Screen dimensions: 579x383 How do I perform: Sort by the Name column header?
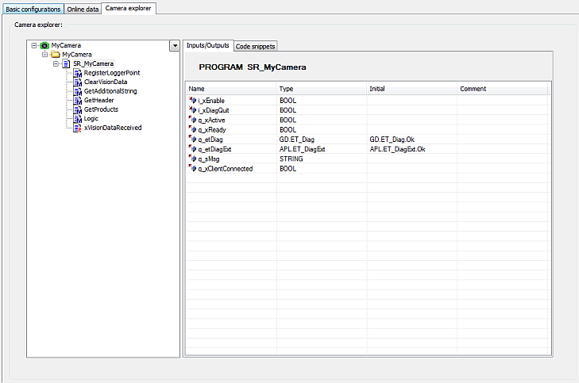tap(231, 89)
